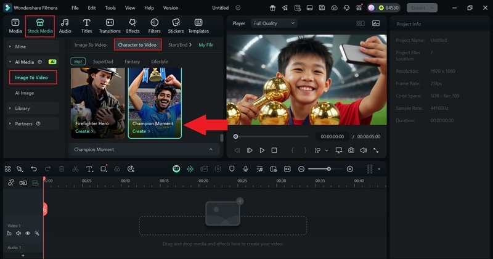Screen dimensions: 493x259
Task: Click the marker shield icon
Action: (x=232, y=169)
